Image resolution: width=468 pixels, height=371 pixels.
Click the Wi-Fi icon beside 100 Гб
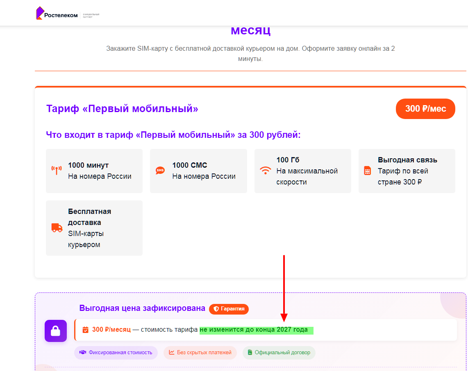click(x=266, y=171)
